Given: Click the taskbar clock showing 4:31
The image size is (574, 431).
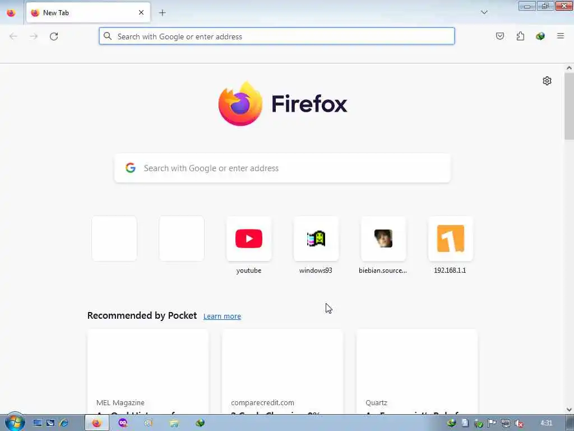Looking at the screenshot, I should (546, 423).
